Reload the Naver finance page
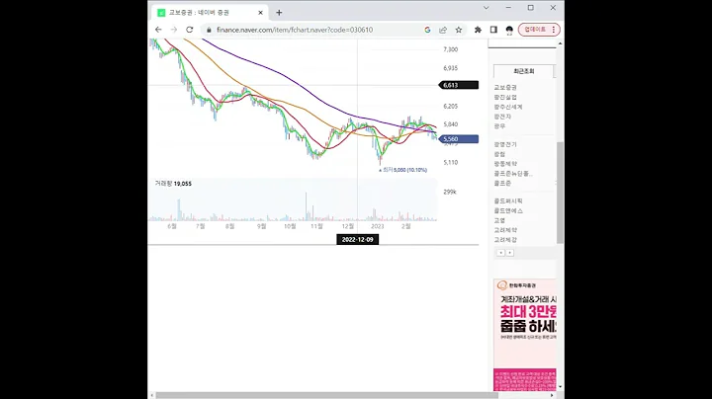This screenshot has width=712, height=399. (189, 30)
